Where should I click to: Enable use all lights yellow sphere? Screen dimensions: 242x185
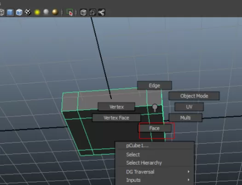point(37,12)
